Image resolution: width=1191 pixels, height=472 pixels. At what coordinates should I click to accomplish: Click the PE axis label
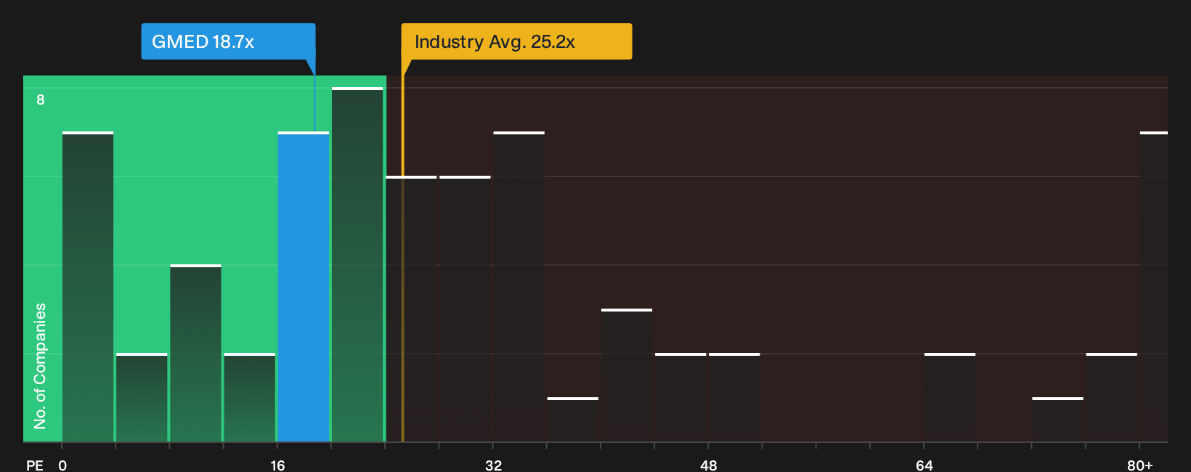35,465
